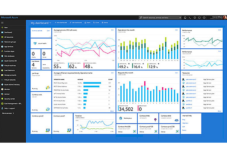The image size is (227, 153).
Task: Open Contoso Web App Insights tile
Action: pos(148,118)
